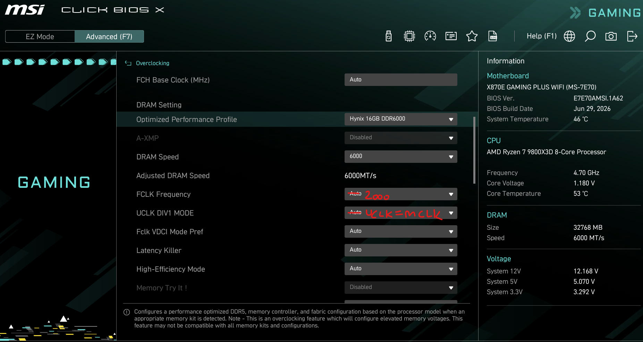This screenshot has width=643, height=342.
Task: Select the DRAM size 32768 MB value
Action: coord(588,228)
